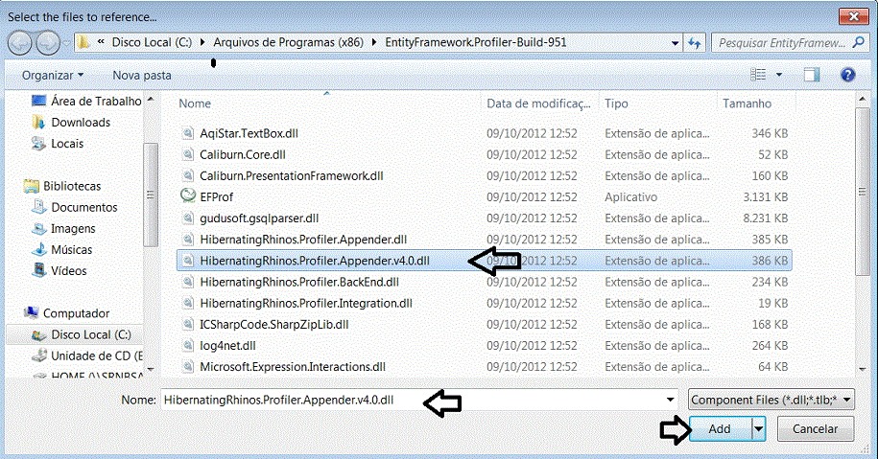The width and height of the screenshot is (878, 459).
Task: Click the EFProf application icon
Action: point(188,196)
